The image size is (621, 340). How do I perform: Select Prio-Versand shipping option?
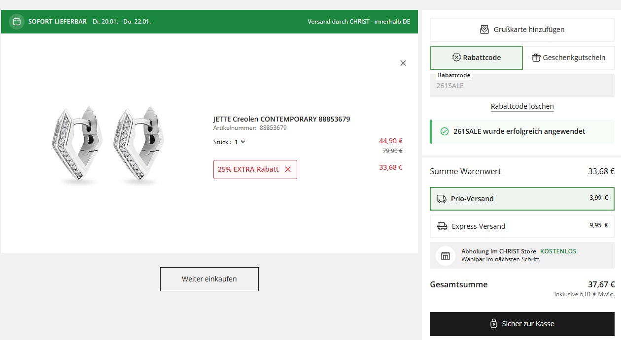[x=522, y=199]
